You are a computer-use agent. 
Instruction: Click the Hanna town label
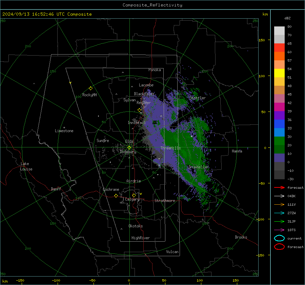pyautogui.click(x=237, y=151)
